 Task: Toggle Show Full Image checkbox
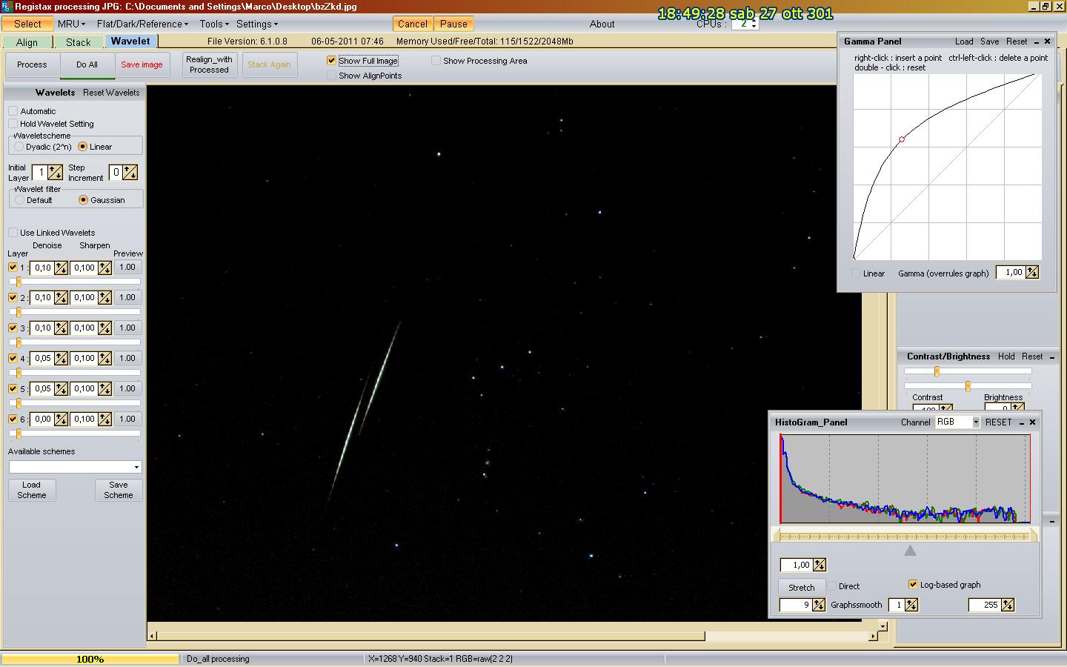pyautogui.click(x=331, y=61)
